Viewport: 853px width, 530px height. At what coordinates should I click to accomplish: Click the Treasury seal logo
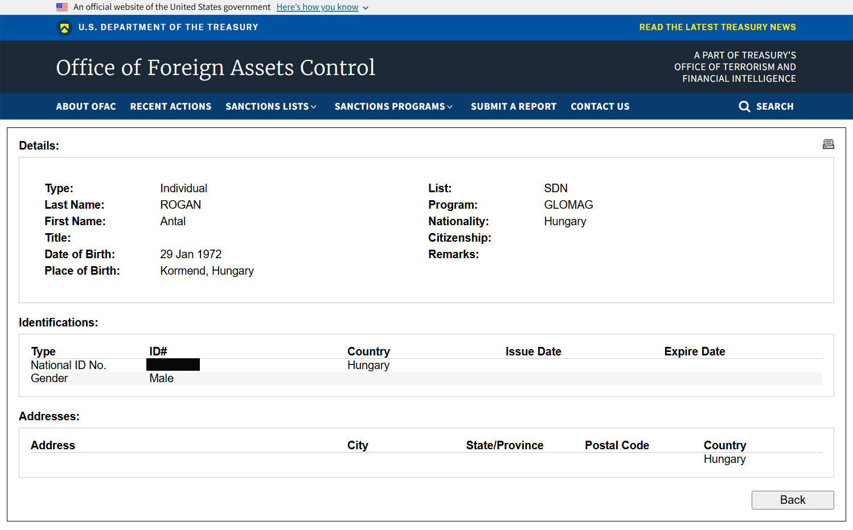[64, 27]
